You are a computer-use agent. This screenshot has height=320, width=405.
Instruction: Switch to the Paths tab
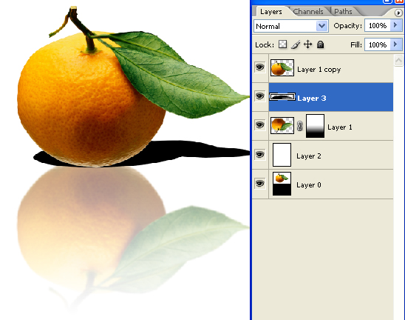coord(343,12)
